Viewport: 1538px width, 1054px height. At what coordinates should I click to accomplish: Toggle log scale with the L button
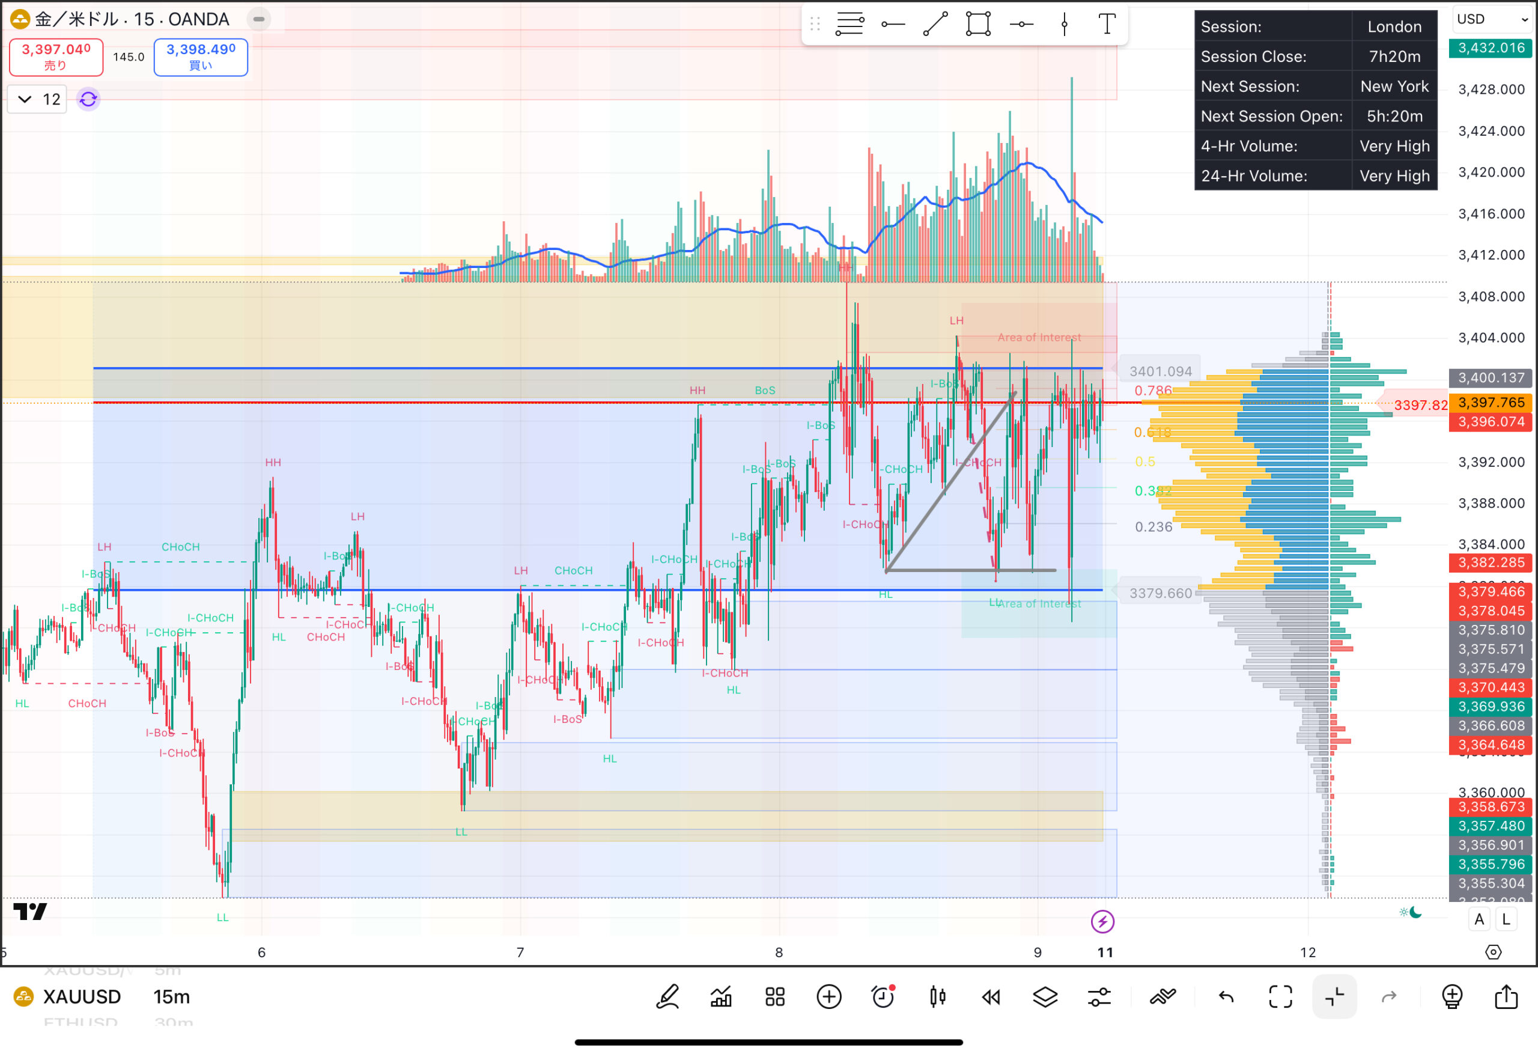(1506, 919)
